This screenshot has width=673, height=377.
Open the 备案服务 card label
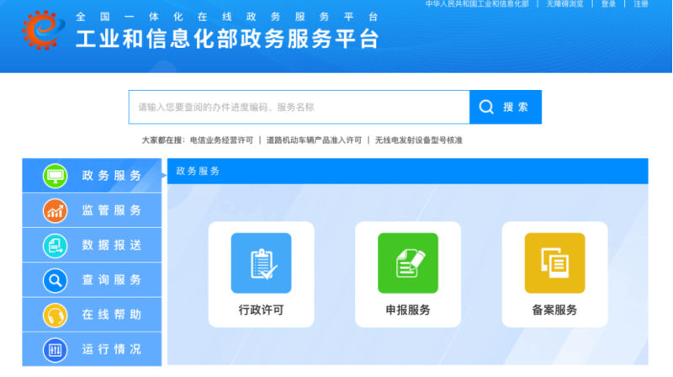(554, 310)
